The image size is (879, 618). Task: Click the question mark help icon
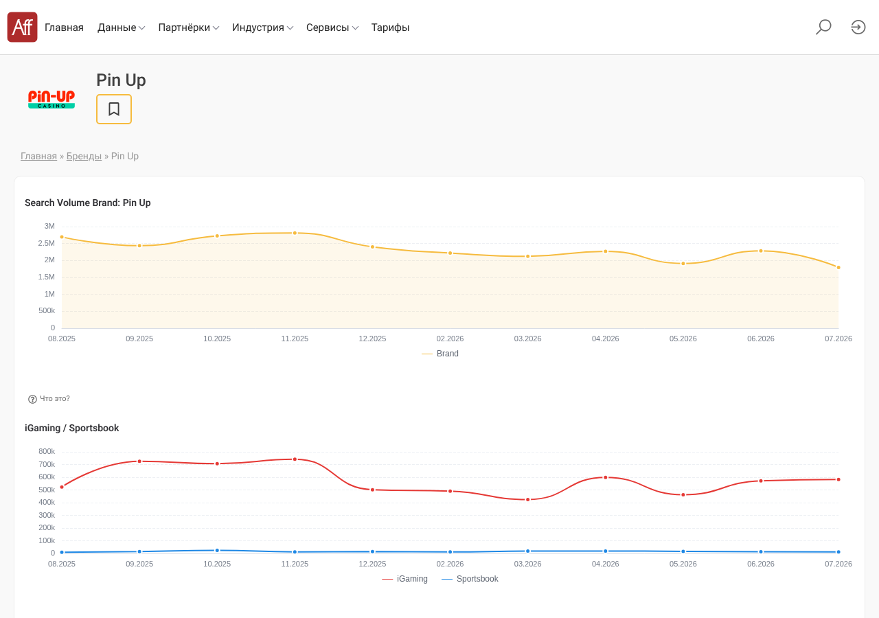[32, 399]
